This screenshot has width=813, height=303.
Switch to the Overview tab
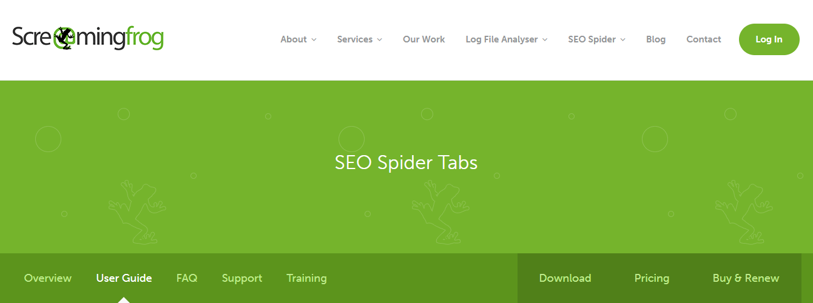click(x=48, y=278)
